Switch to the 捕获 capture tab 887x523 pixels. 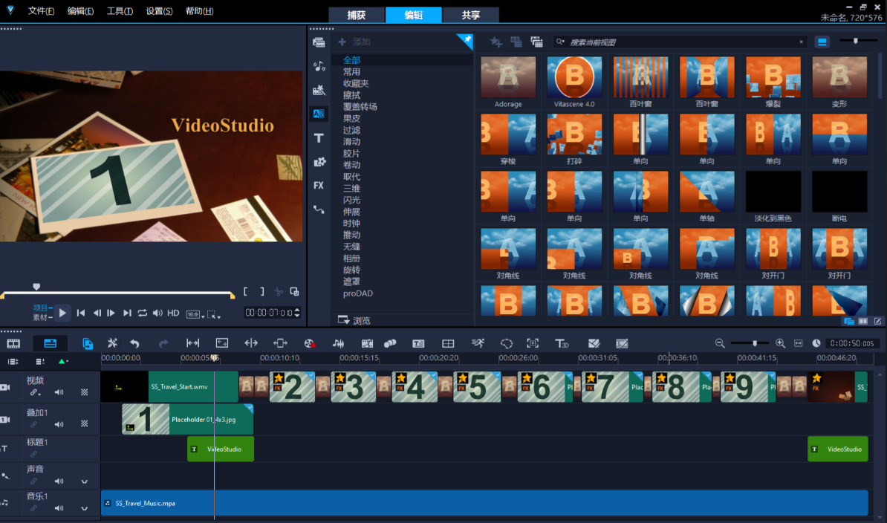[357, 15]
